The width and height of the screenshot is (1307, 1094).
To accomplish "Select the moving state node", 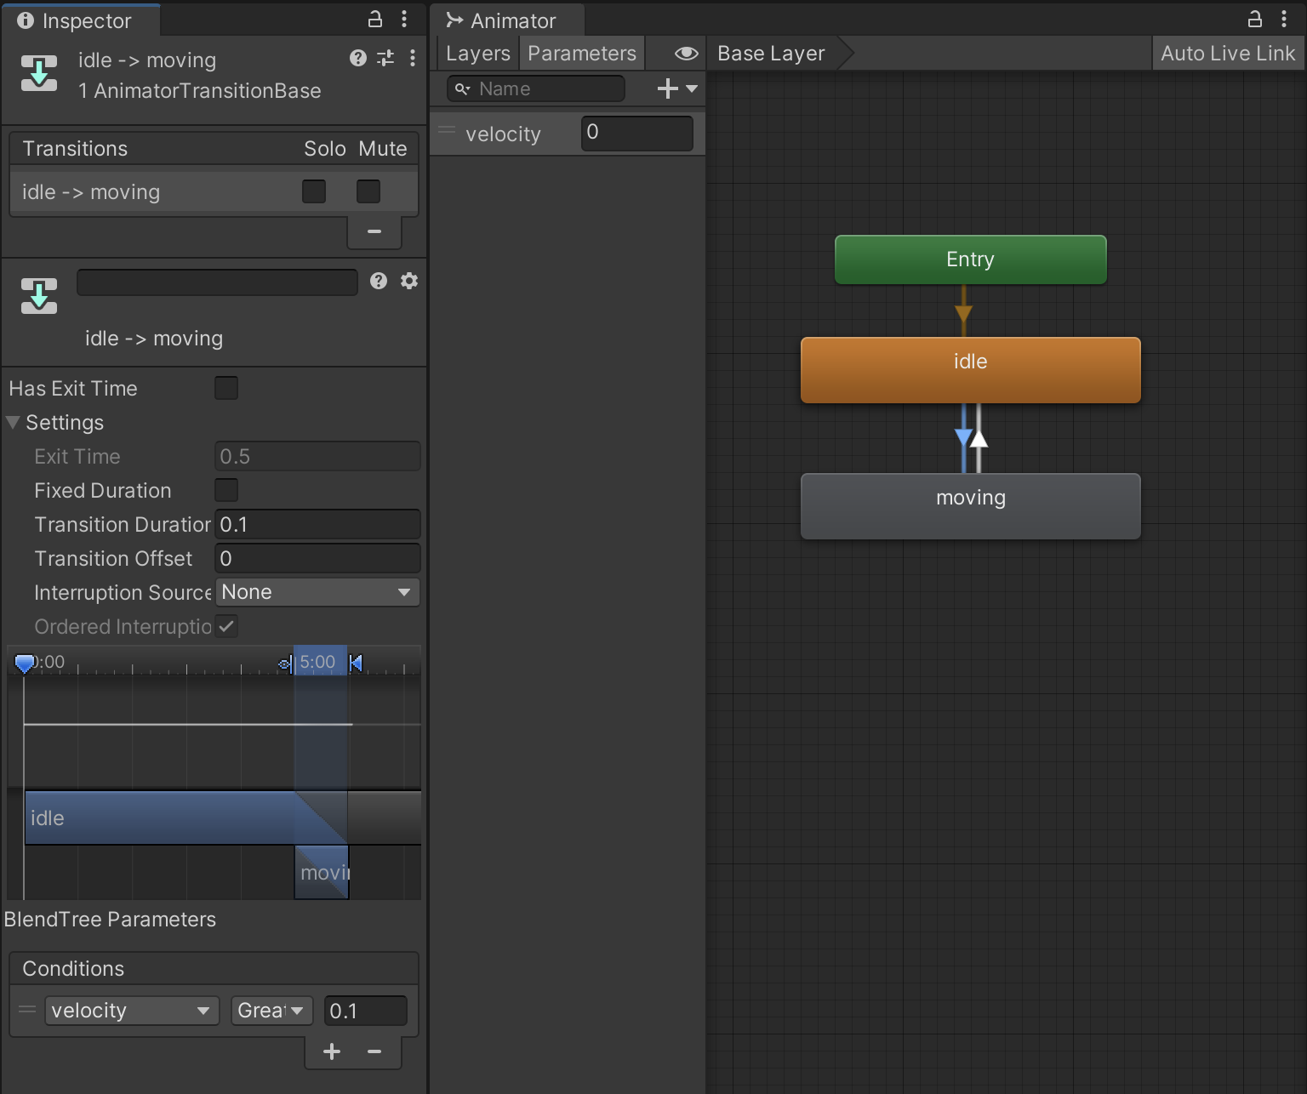I will click(x=970, y=506).
